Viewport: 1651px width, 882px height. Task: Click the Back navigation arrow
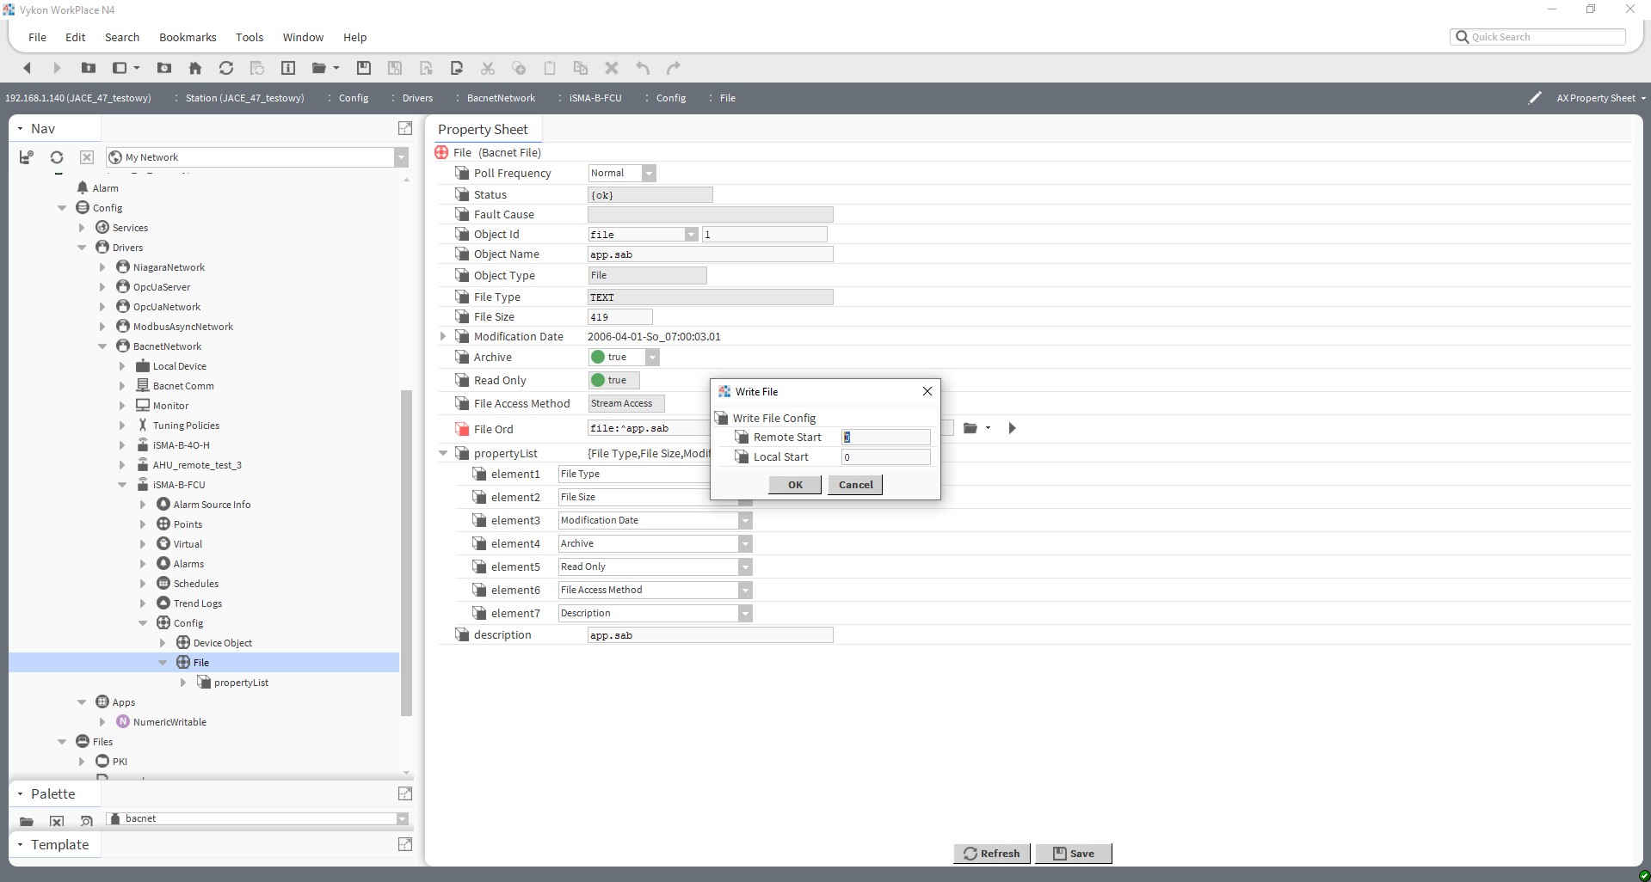pyautogui.click(x=27, y=68)
